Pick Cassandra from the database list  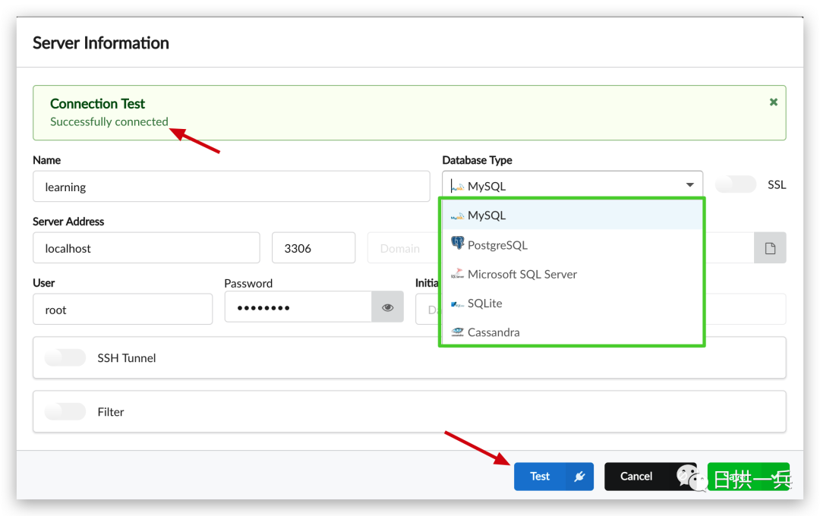tap(572, 332)
